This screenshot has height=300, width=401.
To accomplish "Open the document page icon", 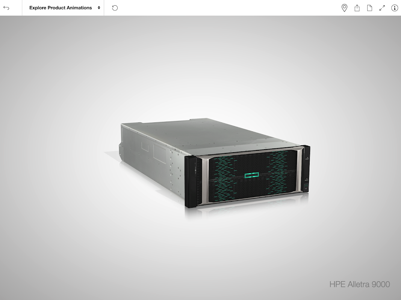I will coord(369,8).
